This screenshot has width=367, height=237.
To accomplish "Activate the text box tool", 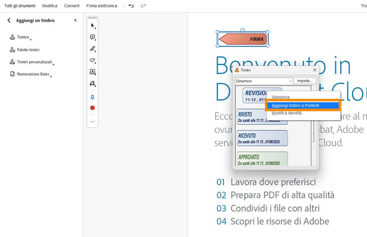I will point(93,71).
